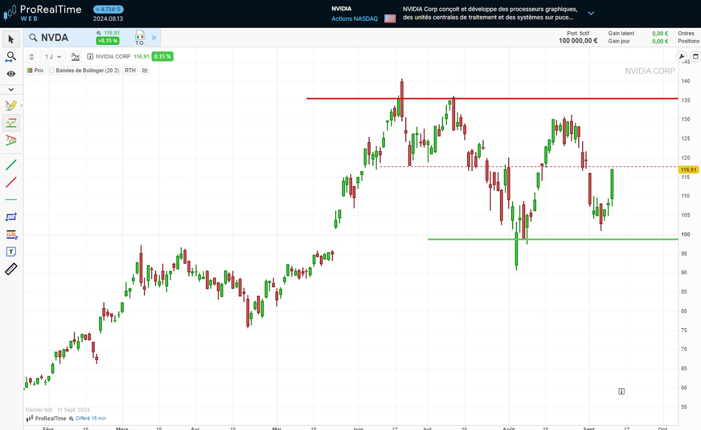This screenshot has height=430, width=701.
Task: Click the info icon beside NVIDIA CORP.
Action: (x=90, y=56)
